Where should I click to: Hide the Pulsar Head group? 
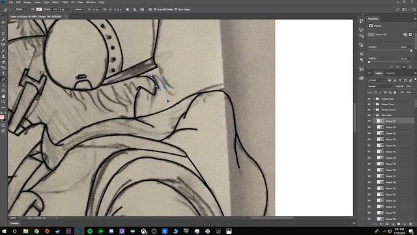point(369,99)
